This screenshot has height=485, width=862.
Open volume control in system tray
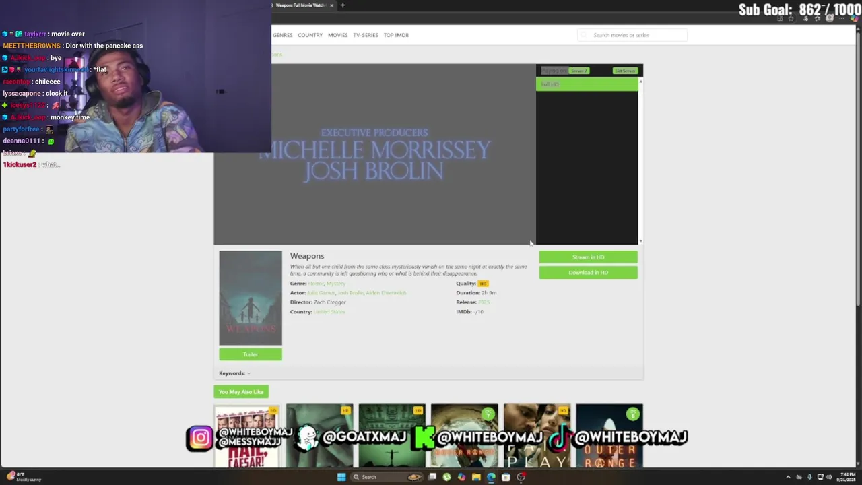point(829,477)
